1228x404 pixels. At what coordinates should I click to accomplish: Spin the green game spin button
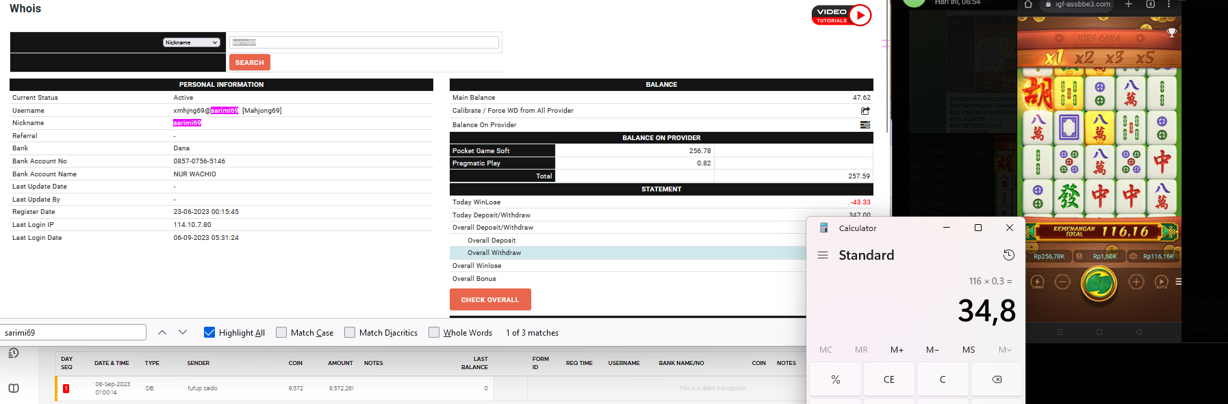(x=1099, y=283)
